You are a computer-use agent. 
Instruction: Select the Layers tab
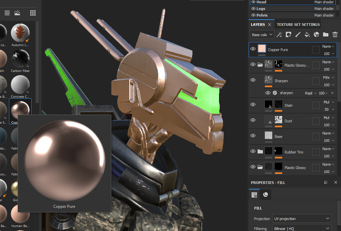[258, 25]
